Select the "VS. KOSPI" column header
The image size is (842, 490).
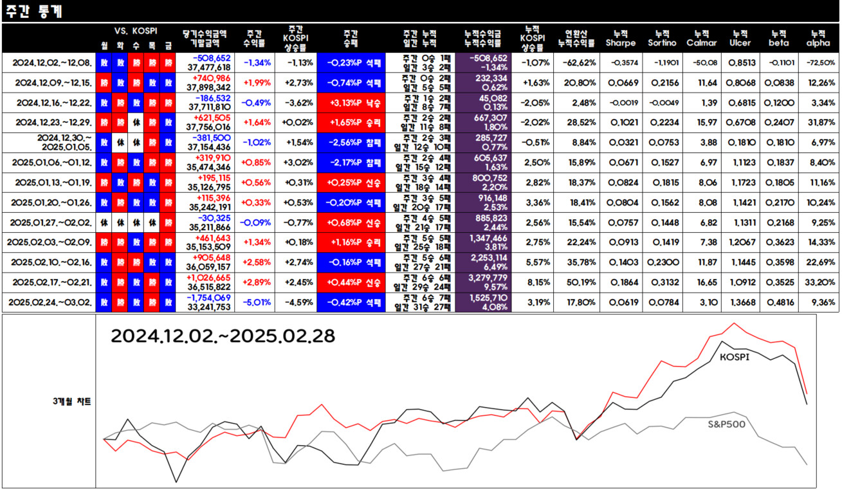[136, 30]
